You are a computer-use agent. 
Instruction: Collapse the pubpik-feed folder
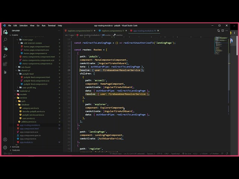coord(28,74)
